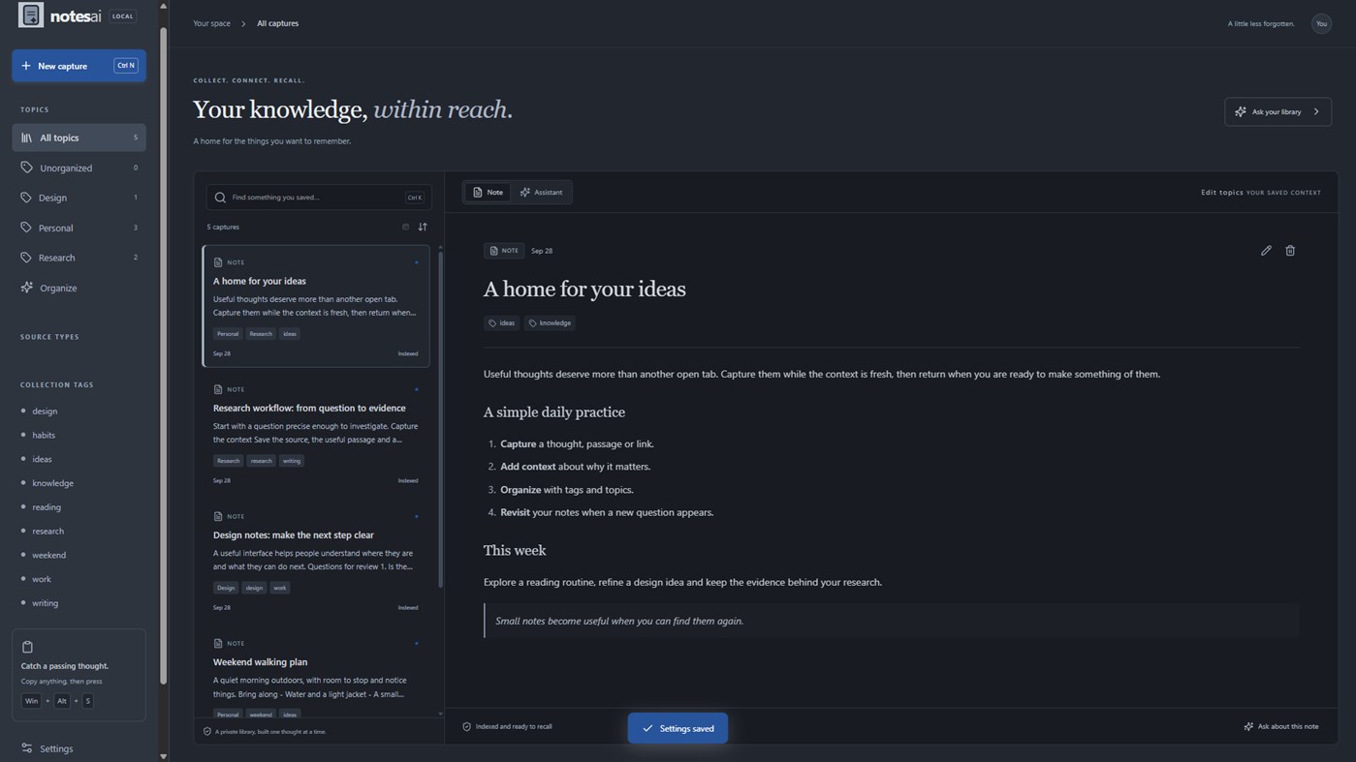Go to Your space breadcrumb
This screenshot has height=762, width=1356.
[211, 23]
